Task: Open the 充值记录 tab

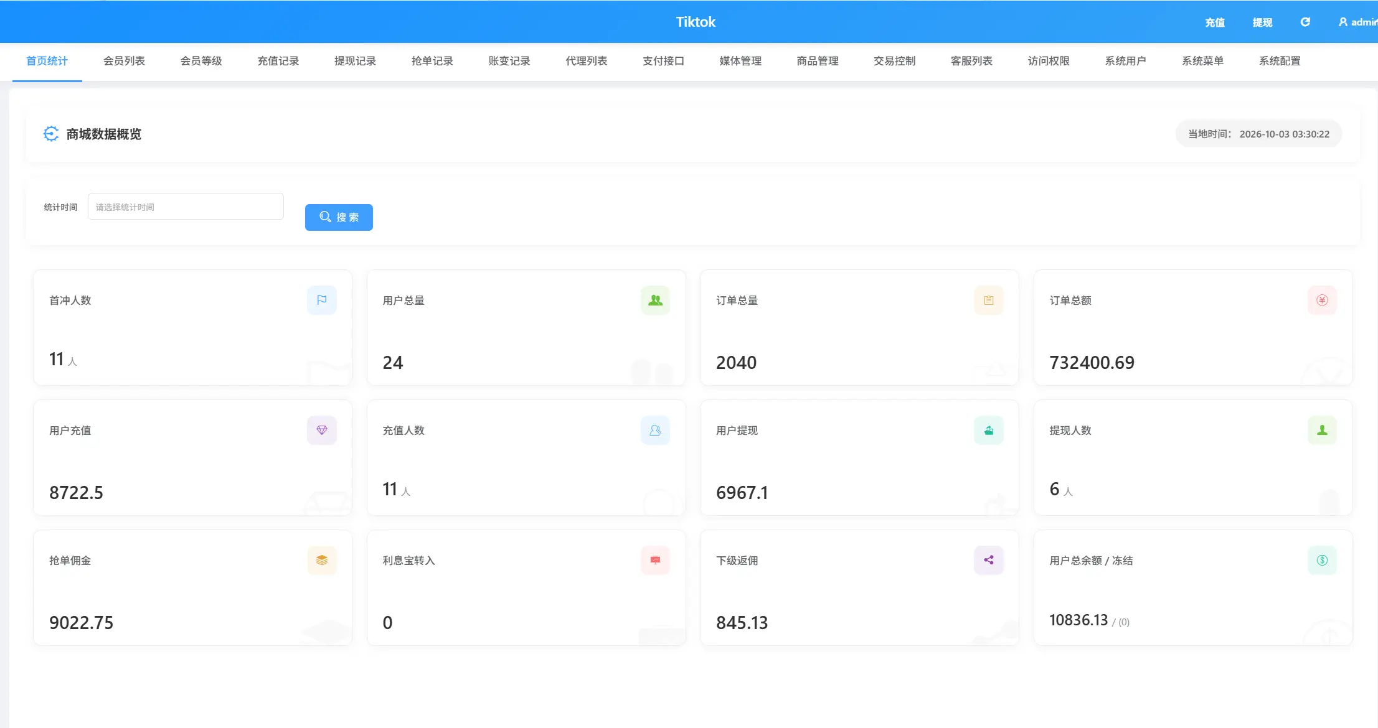Action: [x=278, y=61]
